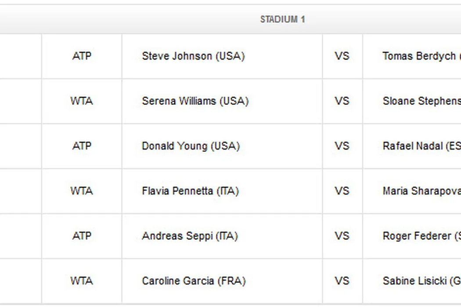
Task: Click the STADIUM 1 header
Action: [282, 19]
